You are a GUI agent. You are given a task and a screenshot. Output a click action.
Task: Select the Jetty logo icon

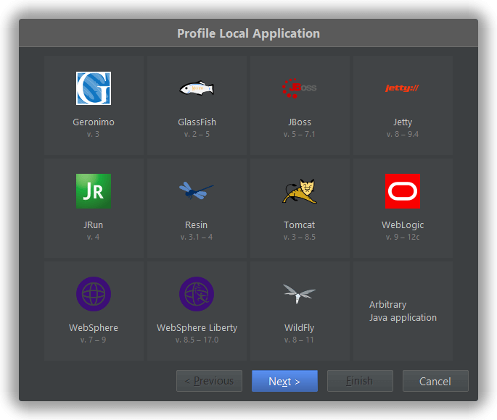402,88
